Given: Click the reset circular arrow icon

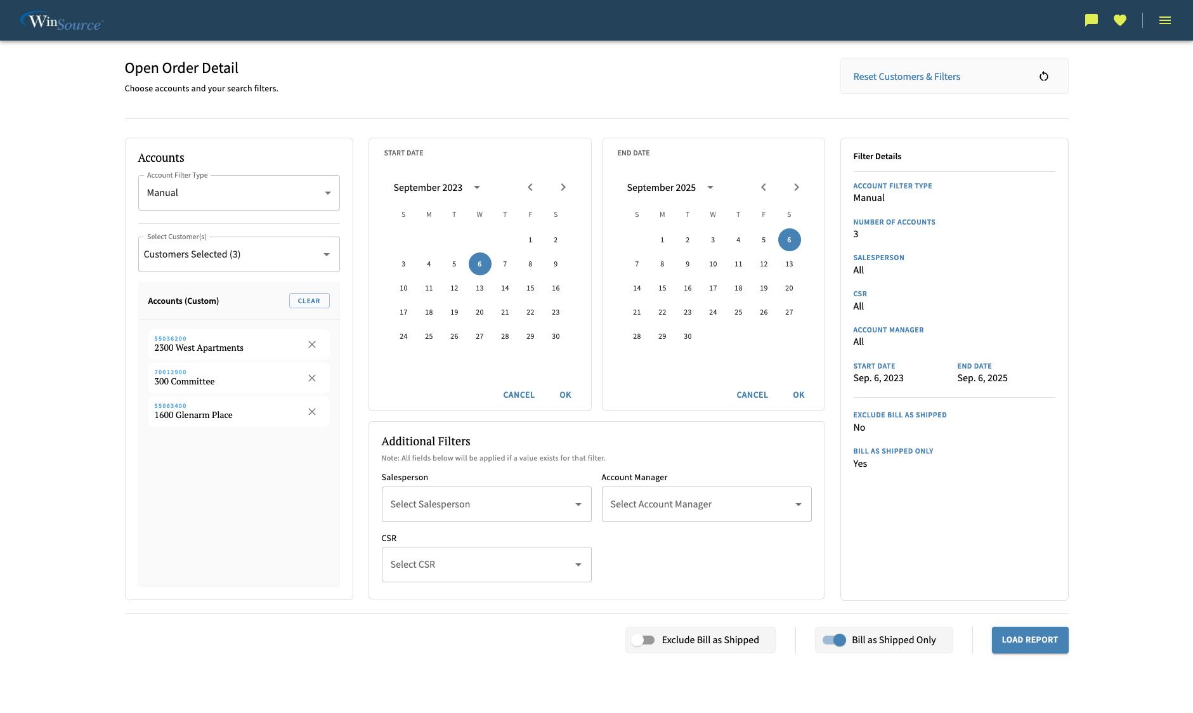Looking at the screenshot, I should [x=1043, y=76].
